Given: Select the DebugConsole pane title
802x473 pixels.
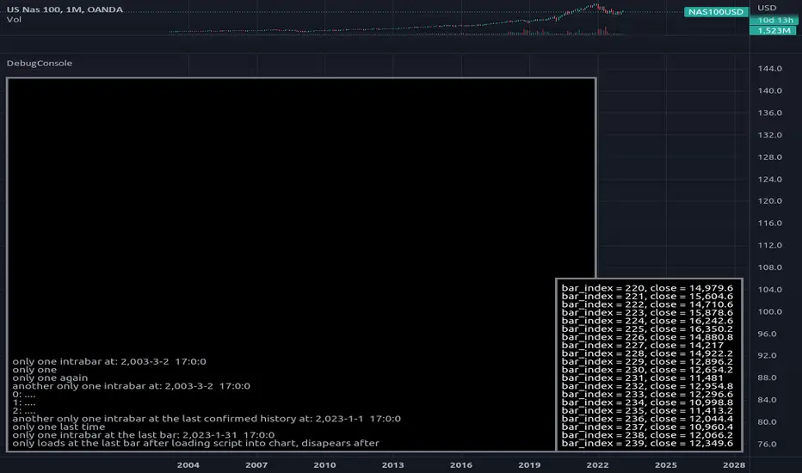Looking at the screenshot, I should coord(39,64).
